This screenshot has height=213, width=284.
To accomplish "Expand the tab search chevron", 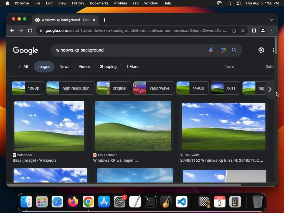I will click(272, 20).
